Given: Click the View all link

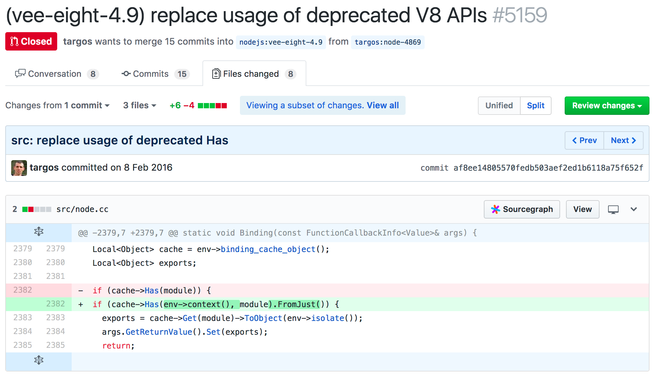Looking at the screenshot, I should pos(383,106).
